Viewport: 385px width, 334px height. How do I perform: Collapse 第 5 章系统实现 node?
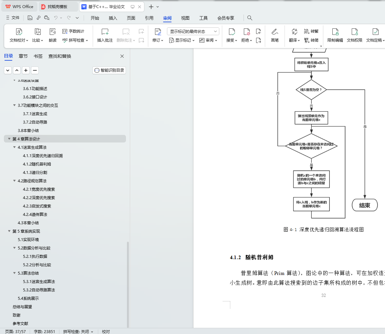coord(9,231)
